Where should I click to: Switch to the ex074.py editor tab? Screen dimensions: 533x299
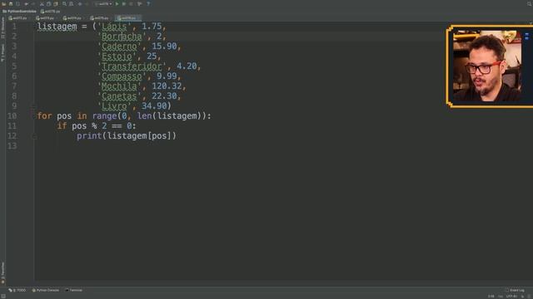(72, 18)
